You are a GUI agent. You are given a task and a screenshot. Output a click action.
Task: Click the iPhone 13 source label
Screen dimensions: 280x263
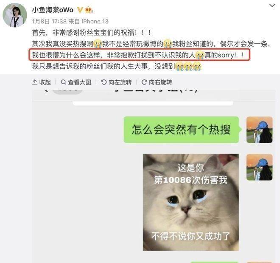point(95,21)
